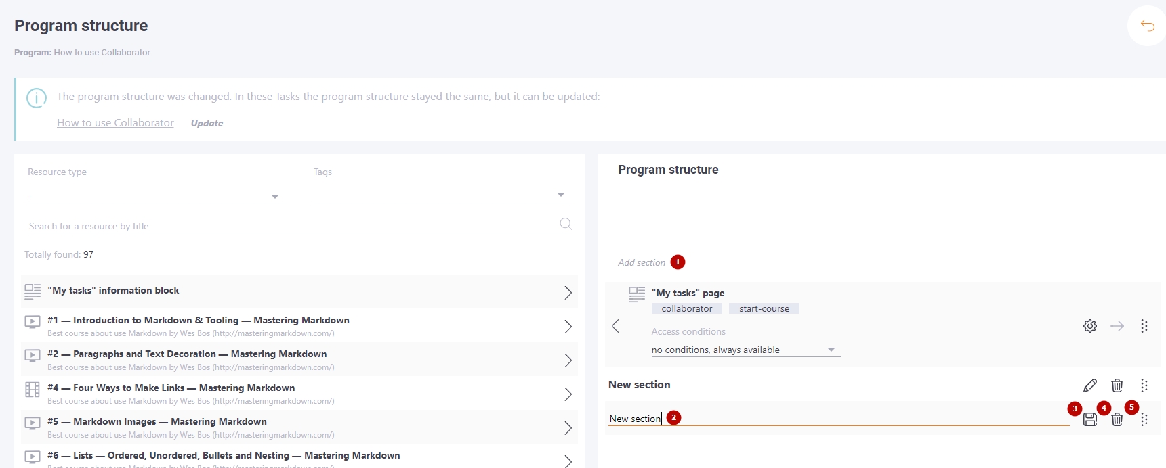This screenshot has width=1166, height=468.
Task: Add #4 Four Ways to Make Links via its chevron
Action: coord(568,394)
